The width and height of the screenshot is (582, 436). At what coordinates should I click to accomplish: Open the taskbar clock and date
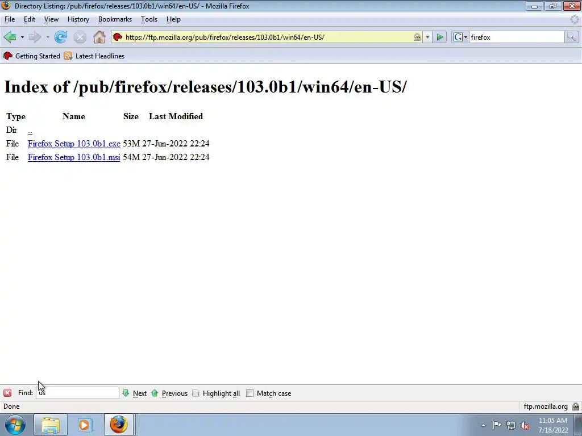tap(553, 425)
